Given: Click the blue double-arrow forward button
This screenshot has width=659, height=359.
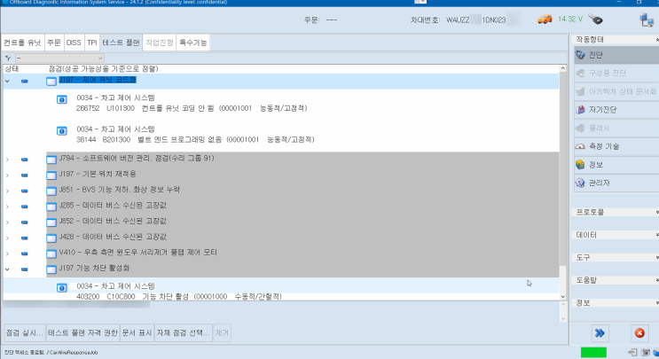Looking at the screenshot, I should click(600, 333).
